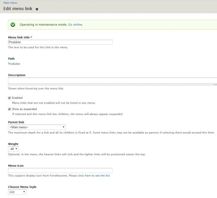The width and height of the screenshot is (217, 198).
Task: Click the 'Edit menu link' page heading
Action: (x=18, y=9)
